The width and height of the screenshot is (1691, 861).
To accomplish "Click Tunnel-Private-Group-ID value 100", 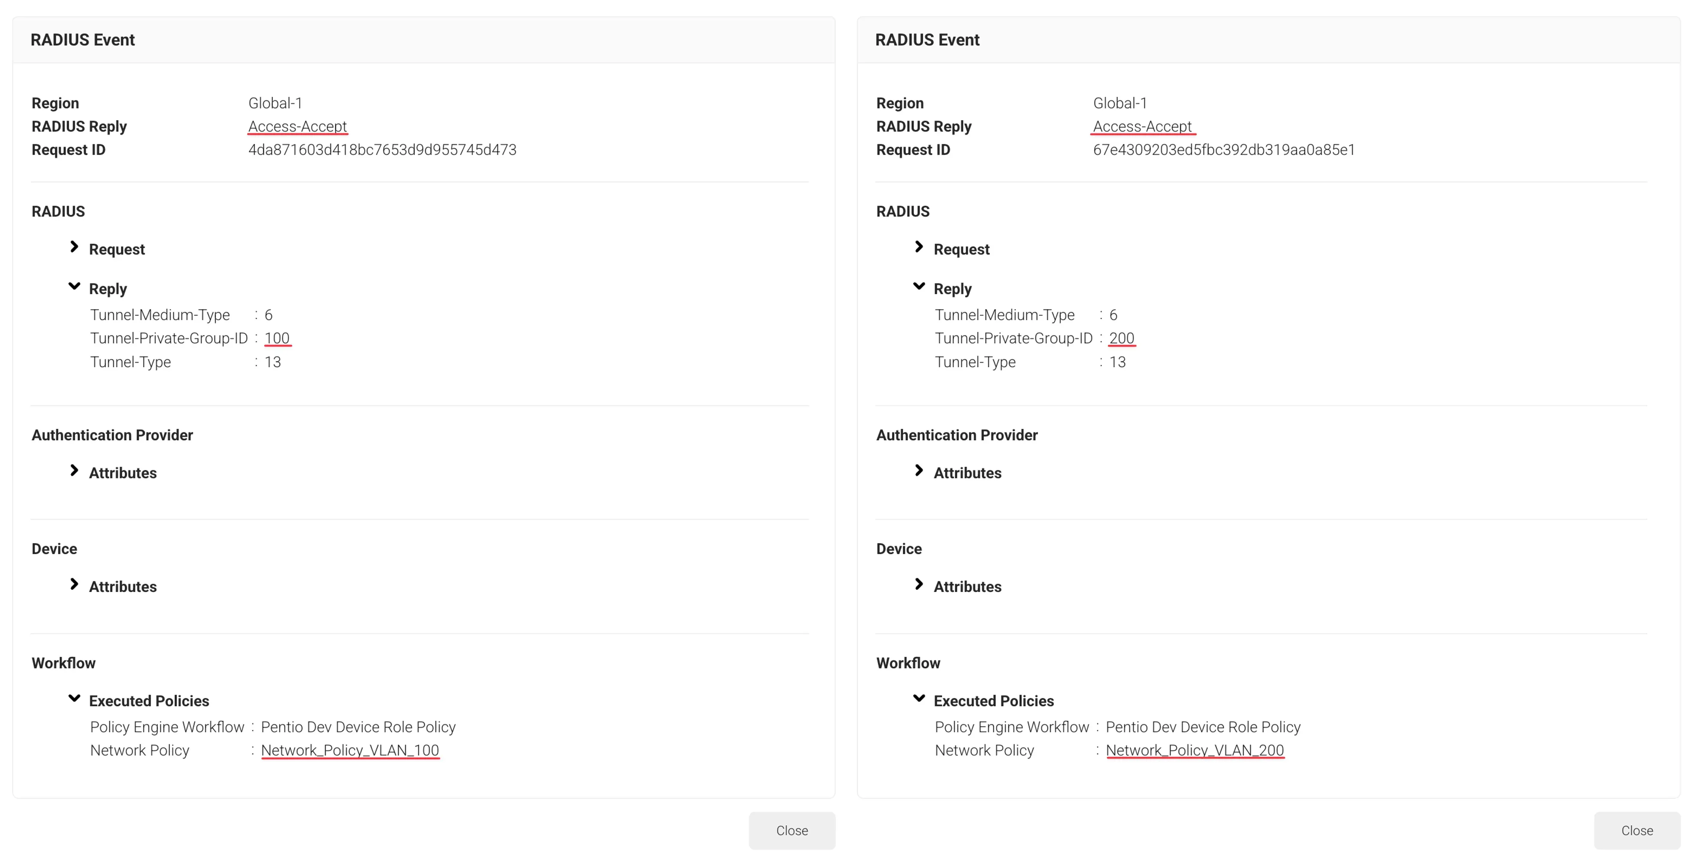I will pos(277,338).
